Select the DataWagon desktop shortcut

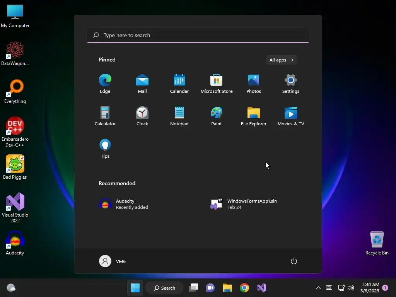click(x=15, y=54)
